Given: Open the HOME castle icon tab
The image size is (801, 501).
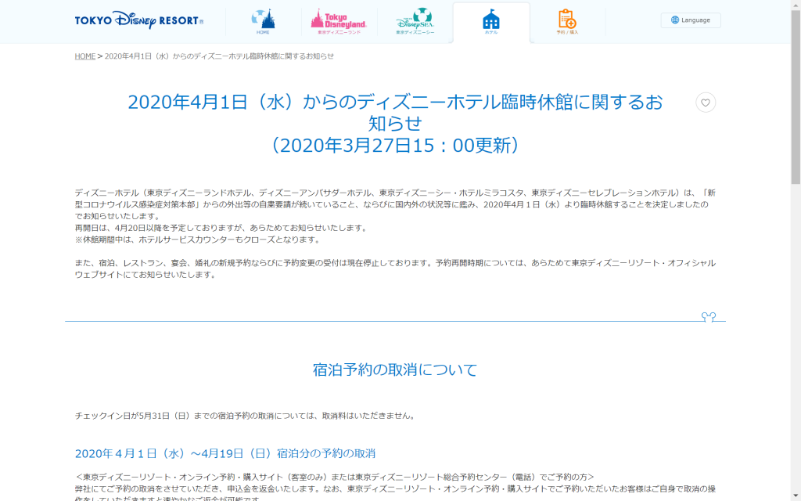Looking at the screenshot, I should coord(263,22).
